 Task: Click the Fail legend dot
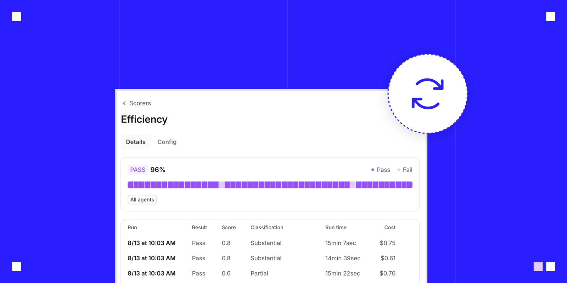pyautogui.click(x=399, y=170)
